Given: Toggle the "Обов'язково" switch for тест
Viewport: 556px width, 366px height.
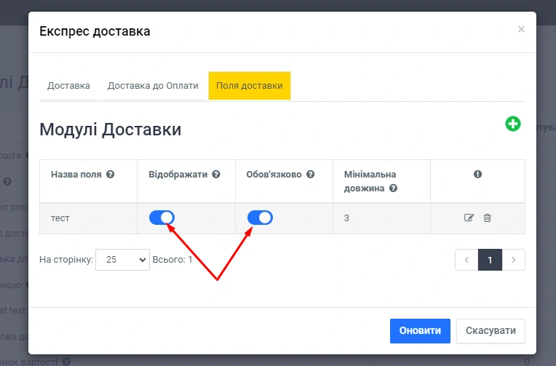Looking at the screenshot, I should click(260, 218).
